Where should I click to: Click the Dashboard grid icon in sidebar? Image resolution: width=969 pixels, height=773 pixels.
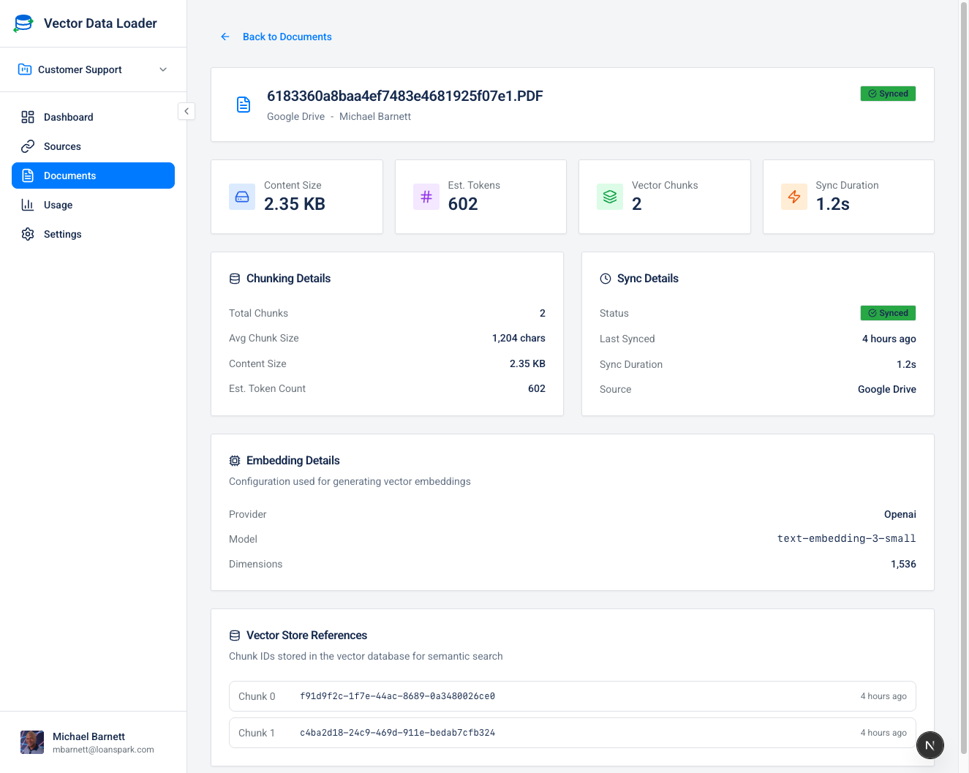tap(28, 117)
